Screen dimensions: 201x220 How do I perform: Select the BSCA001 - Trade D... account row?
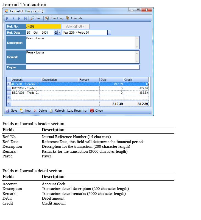pos(26,88)
